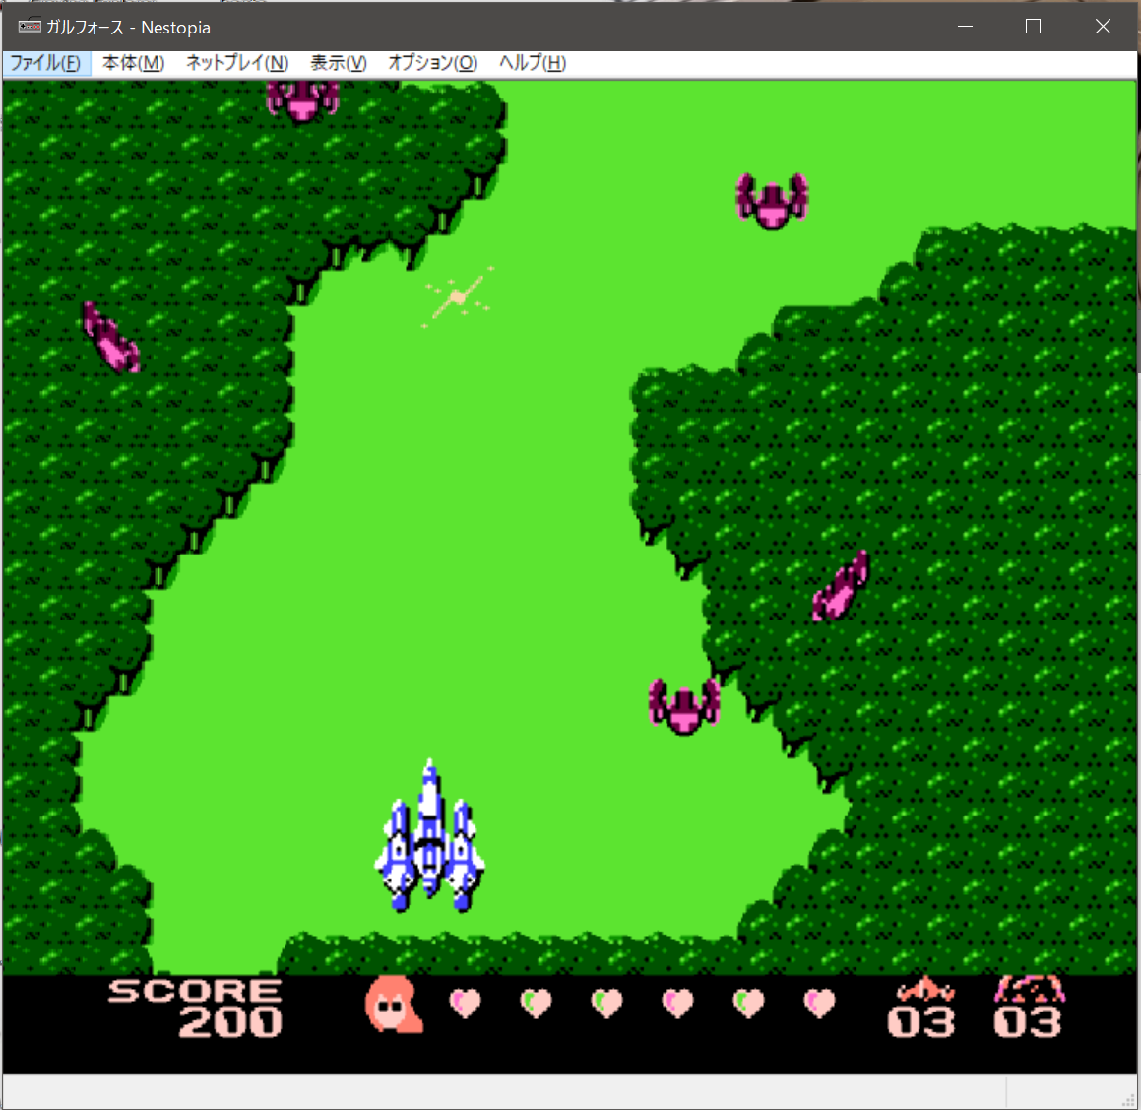Open the ネットプレイ(N) menu
This screenshot has width=1141, height=1110.
[237, 63]
